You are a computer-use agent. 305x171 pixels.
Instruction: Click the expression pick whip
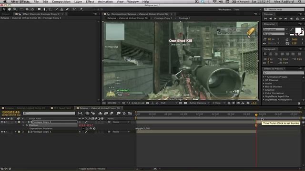(x=91, y=128)
